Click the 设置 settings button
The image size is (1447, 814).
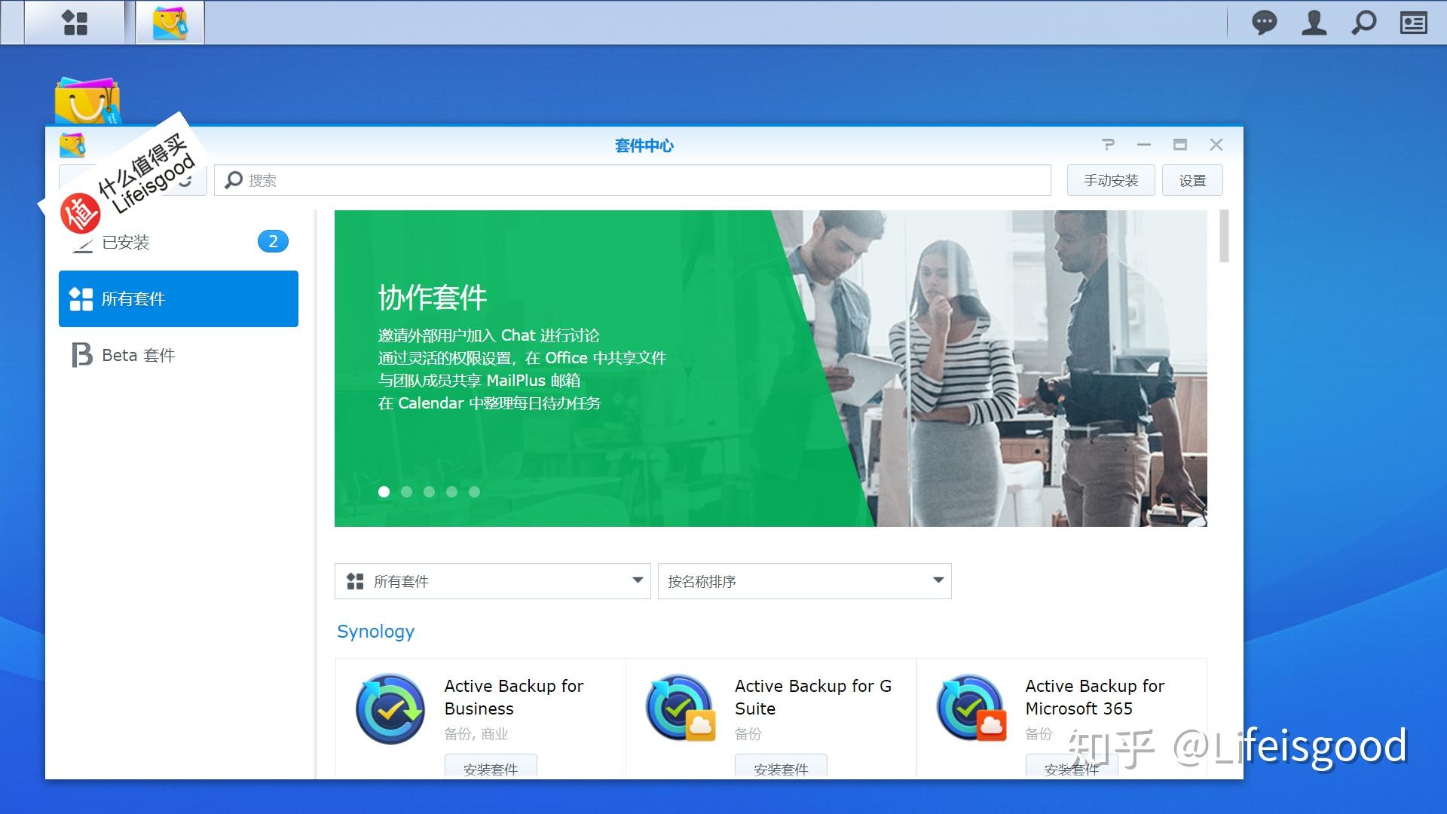point(1192,181)
